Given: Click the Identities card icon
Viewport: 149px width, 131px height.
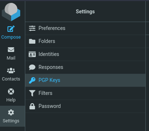Looking at the screenshot, I should [32, 54].
